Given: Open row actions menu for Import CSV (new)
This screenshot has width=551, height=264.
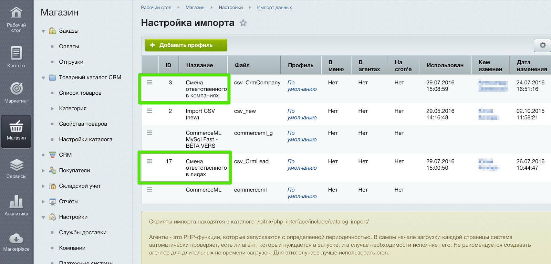Looking at the screenshot, I should pyautogui.click(x=149, y=111).
